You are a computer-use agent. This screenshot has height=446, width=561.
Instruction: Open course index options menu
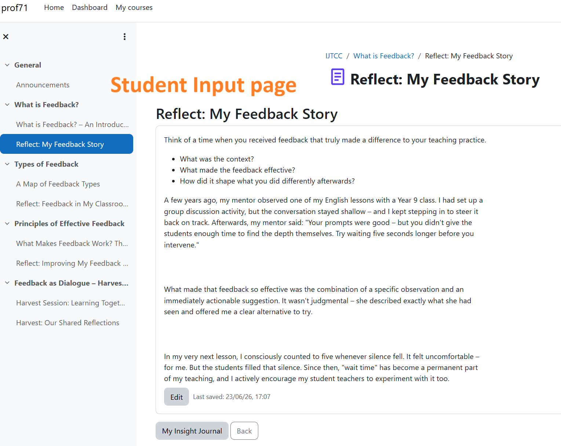[x=125, y=37]
